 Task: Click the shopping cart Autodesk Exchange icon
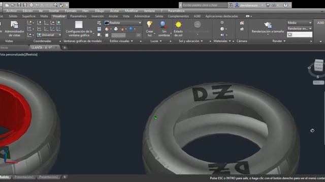click(268, 5)
